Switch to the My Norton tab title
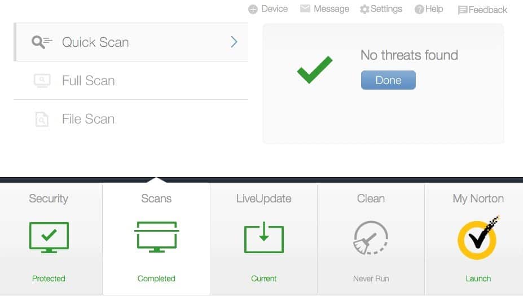This screenshot has height=296, width=523. coord(478,198)
